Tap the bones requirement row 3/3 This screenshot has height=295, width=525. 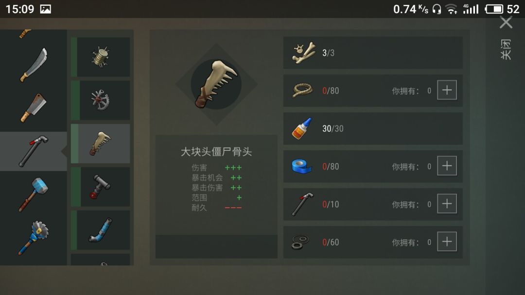point(373,53)
